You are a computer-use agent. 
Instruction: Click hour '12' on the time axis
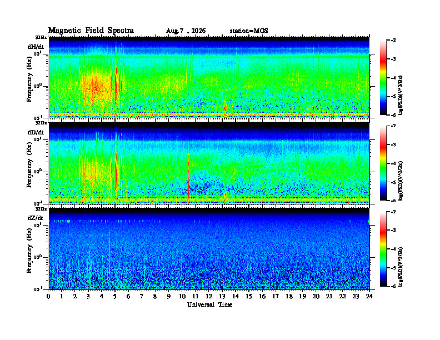pyautogui.click(x=209, y=296)
